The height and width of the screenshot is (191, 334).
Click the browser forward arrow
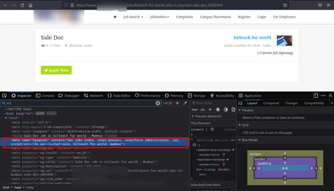click(x=14, y=5)
